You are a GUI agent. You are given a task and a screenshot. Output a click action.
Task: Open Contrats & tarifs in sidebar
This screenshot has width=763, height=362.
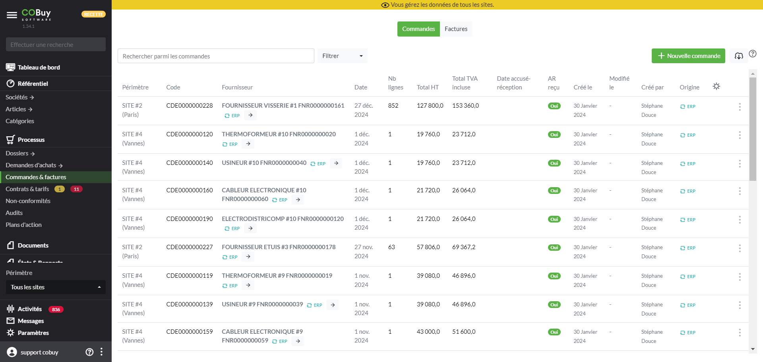[x=27, y=189]
